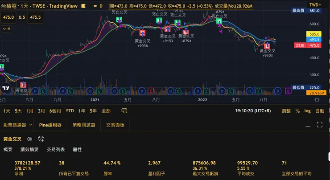Click the 2021 label on time axis
330x180 pixels.
coord(95,100)
